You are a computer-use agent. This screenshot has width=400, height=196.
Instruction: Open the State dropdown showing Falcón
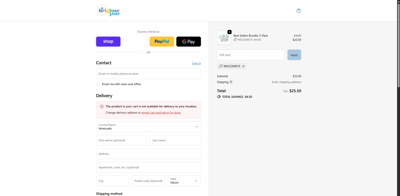coord(184,181)
